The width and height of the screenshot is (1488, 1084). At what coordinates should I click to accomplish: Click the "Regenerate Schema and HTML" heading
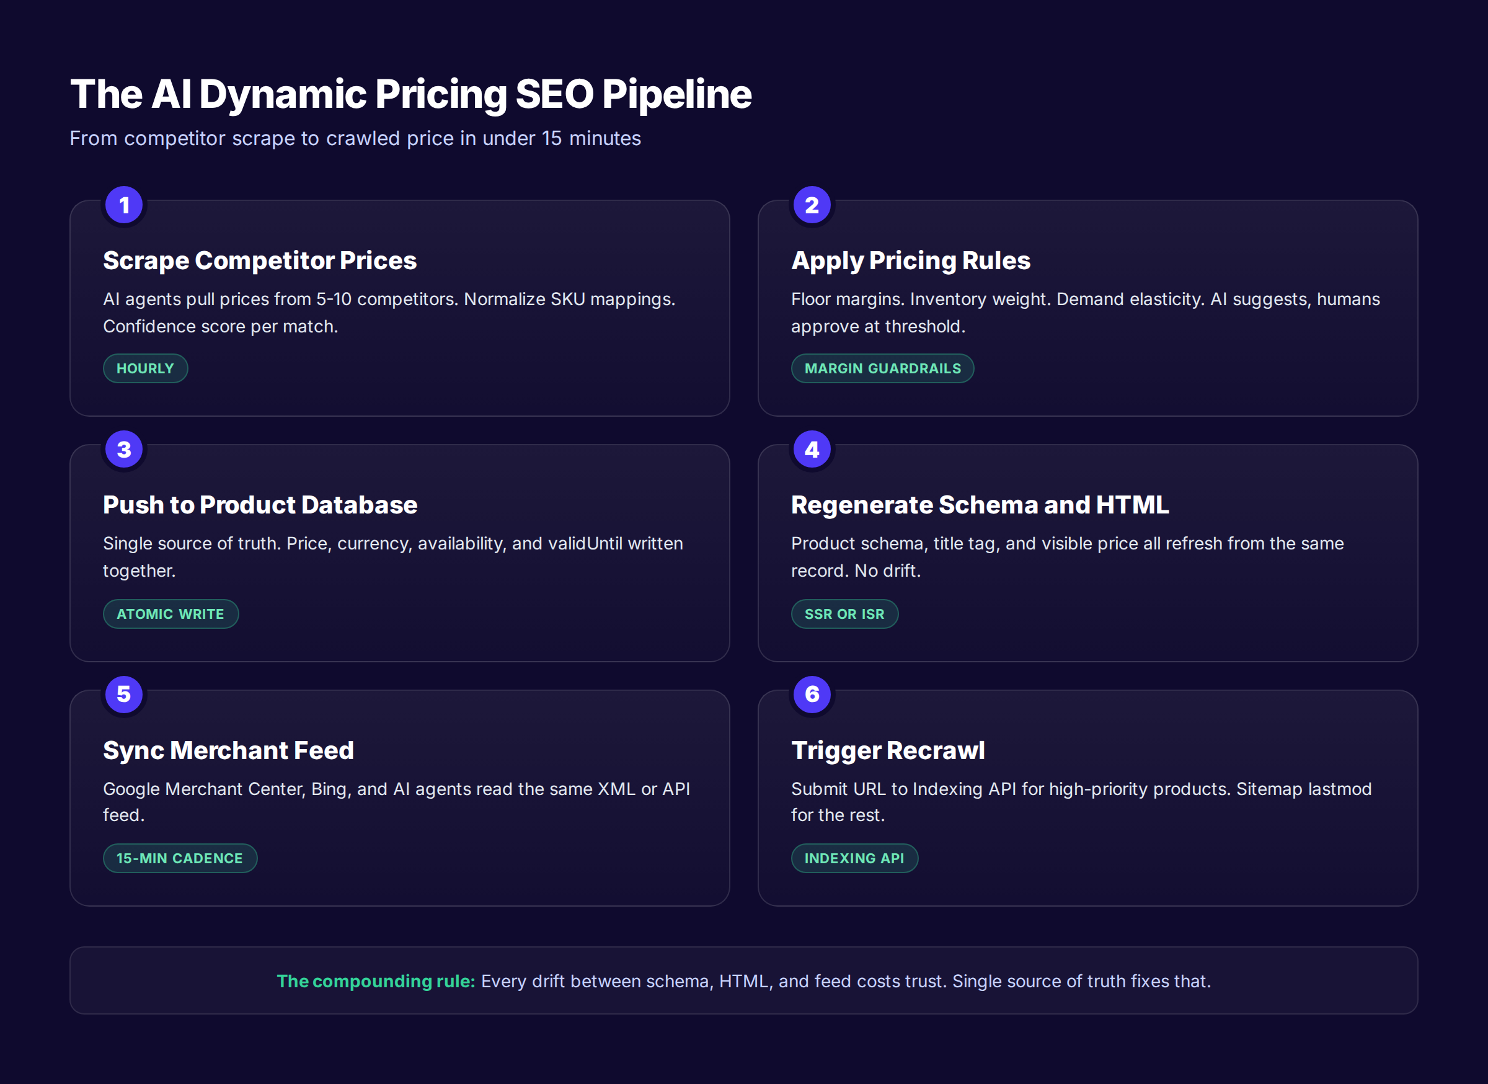pyautogui.click(x=980, y=505)
